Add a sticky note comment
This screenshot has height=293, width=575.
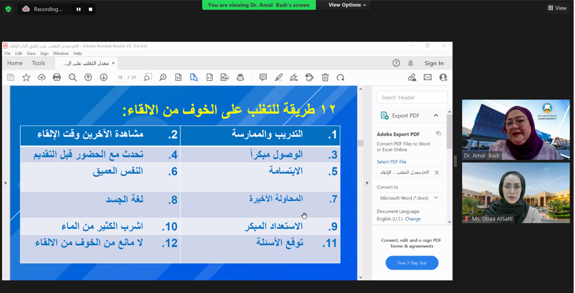pyautogui.click(x=263, y=78)
